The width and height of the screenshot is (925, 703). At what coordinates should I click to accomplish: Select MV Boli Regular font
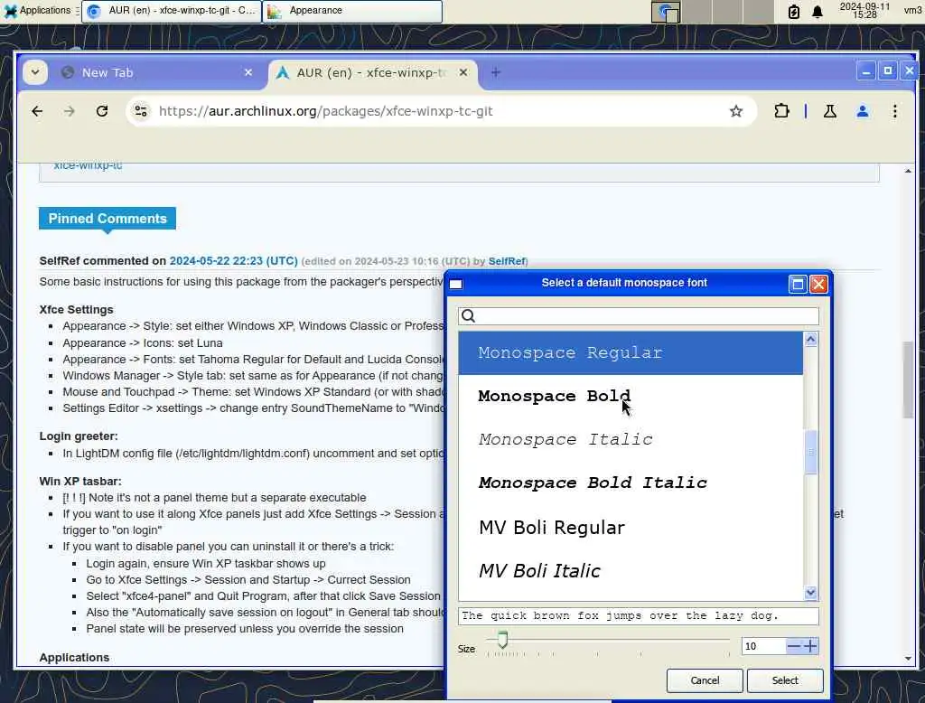click(x=631, y=527)
